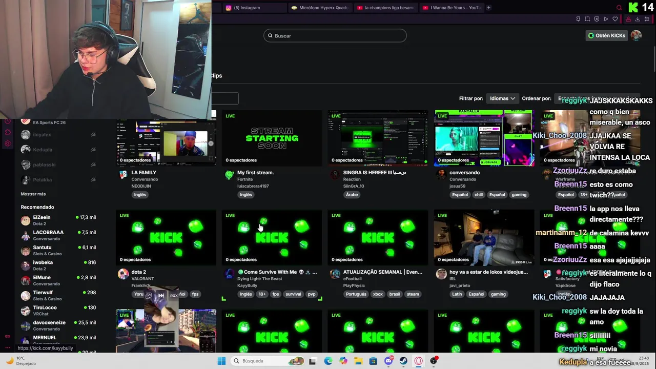Open the 'Come Survive With Me' stream title
The height and width of the screenshot is (369, 656).
point(277,272)
